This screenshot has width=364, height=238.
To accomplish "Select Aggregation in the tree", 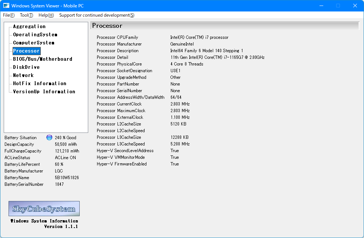I will [x=29, y=26].
